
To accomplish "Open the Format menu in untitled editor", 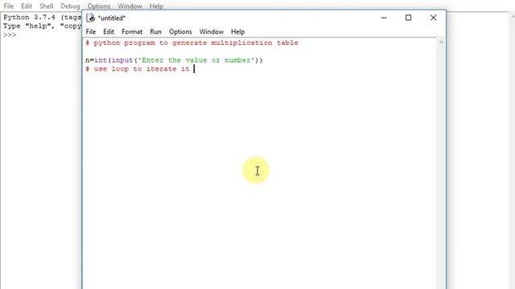I will coord(132,32).
